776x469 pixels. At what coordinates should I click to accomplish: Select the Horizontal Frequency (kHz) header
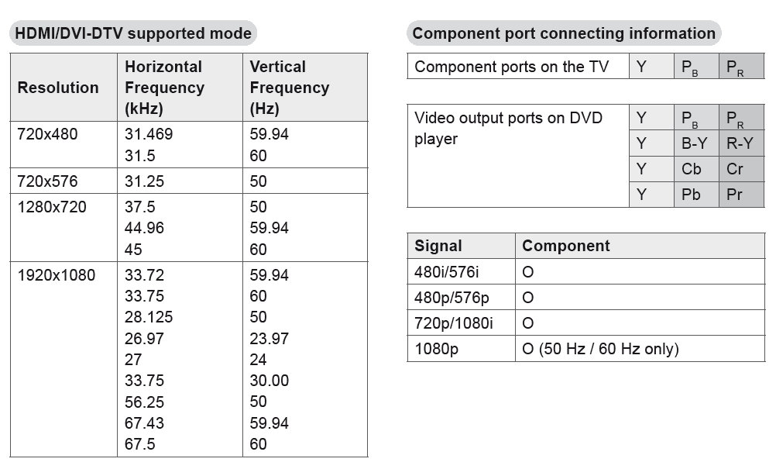pos(164,88)
